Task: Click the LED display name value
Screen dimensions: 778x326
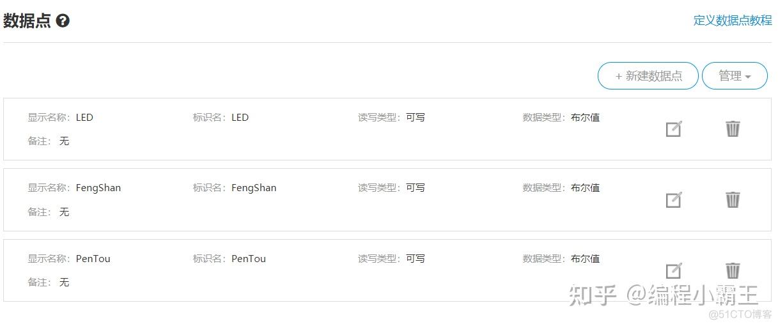Action: 84,118
